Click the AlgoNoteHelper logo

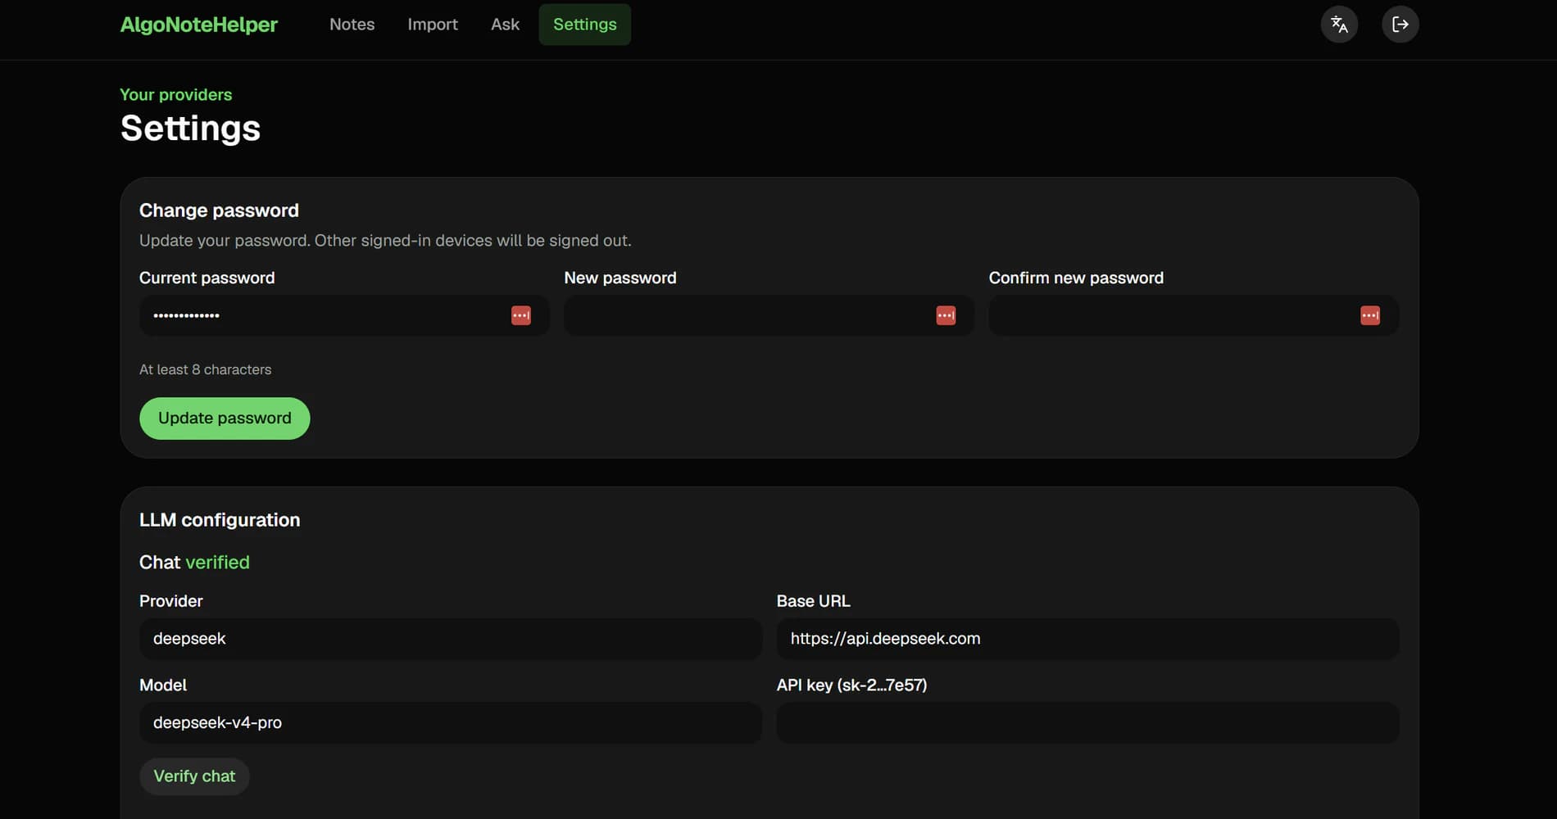(x=199, y=25)
